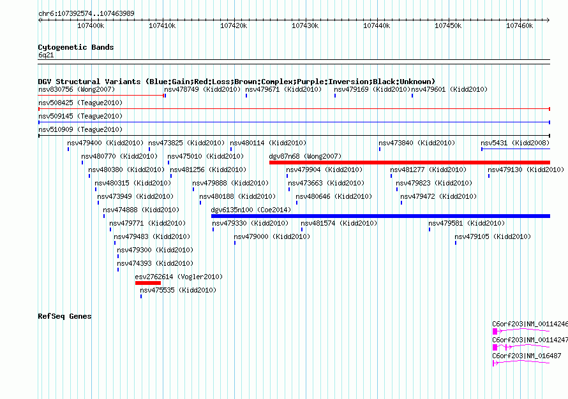Image resolution: width=568 pixels, height=399 pixels.
Task: Select nsv479330 (Kidd2010) variant
Action: [x=250, y=223]
